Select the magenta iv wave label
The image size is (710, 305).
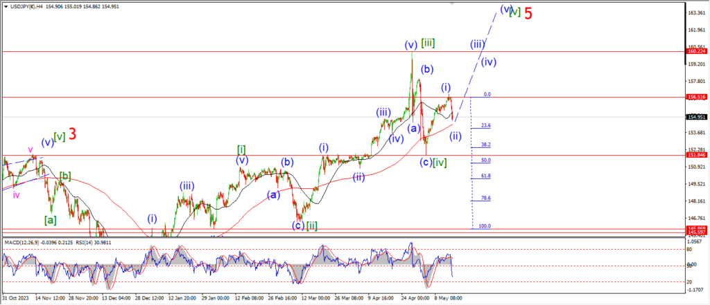(15, 195)
